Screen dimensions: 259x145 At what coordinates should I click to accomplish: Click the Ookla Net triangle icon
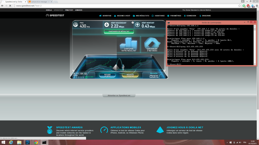click(160, 130)
